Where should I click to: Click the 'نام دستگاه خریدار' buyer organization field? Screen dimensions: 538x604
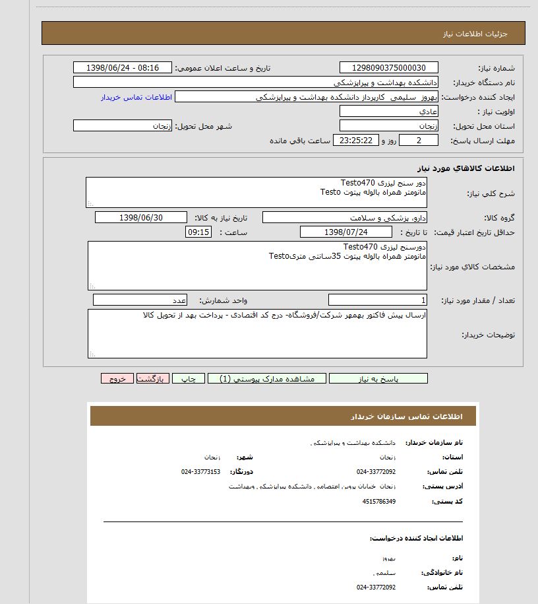click(255, 83)
